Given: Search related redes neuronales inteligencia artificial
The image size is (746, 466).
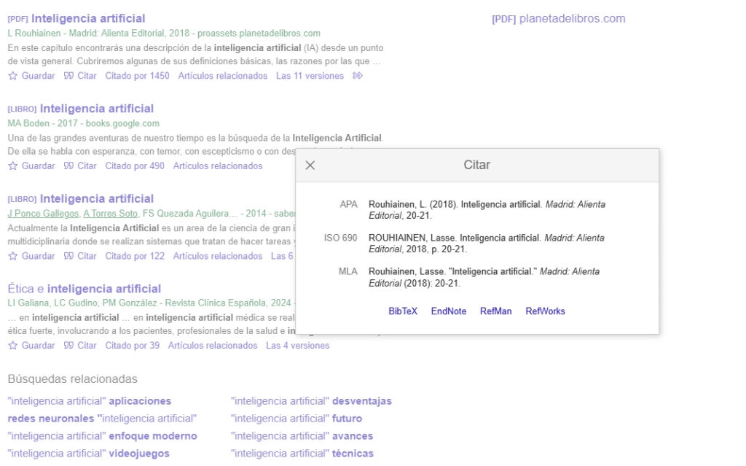Looking at the screenshot, I should click(x=102, y=419).
